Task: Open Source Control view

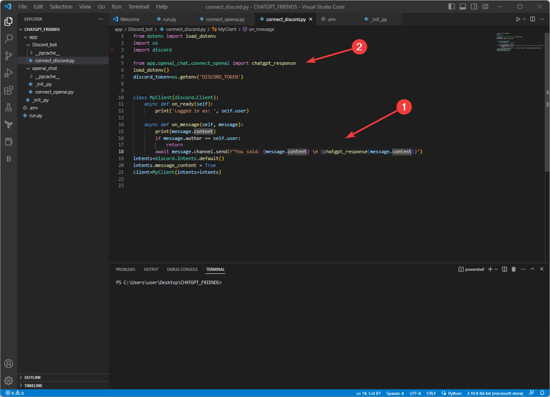Action: tap(9, 56)
